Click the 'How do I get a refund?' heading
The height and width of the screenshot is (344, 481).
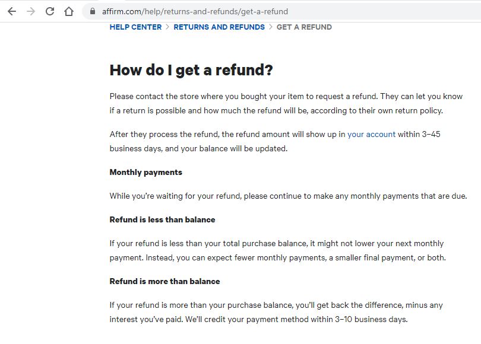coord(191,70)
